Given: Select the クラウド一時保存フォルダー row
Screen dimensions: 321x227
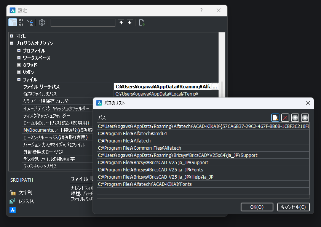Looking at the screenshot, I should pos(57,101).
